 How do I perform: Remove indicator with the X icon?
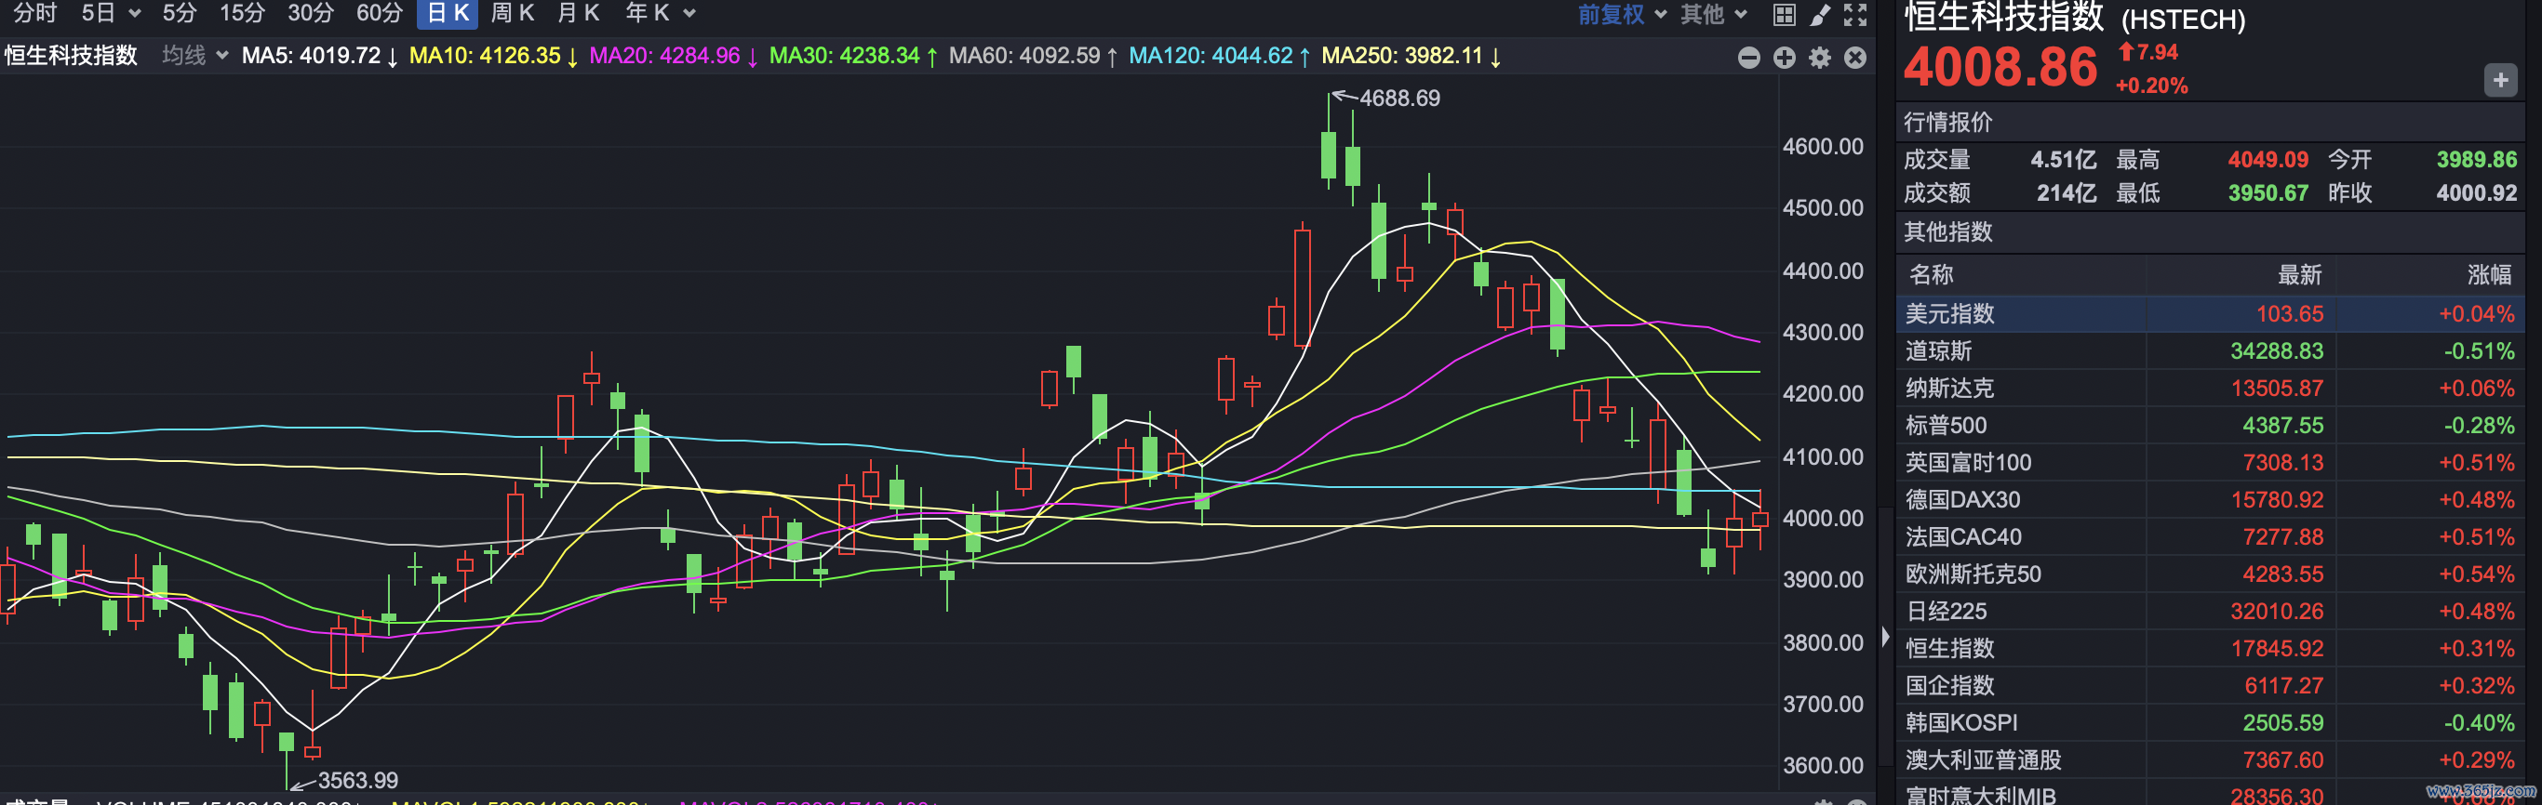click(x=1855, y=59)
